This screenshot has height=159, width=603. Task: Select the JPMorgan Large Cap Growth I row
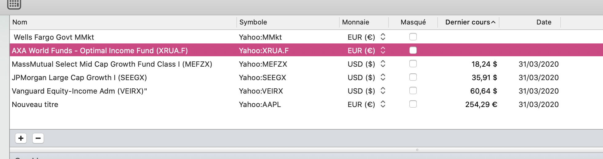[306, 77]
